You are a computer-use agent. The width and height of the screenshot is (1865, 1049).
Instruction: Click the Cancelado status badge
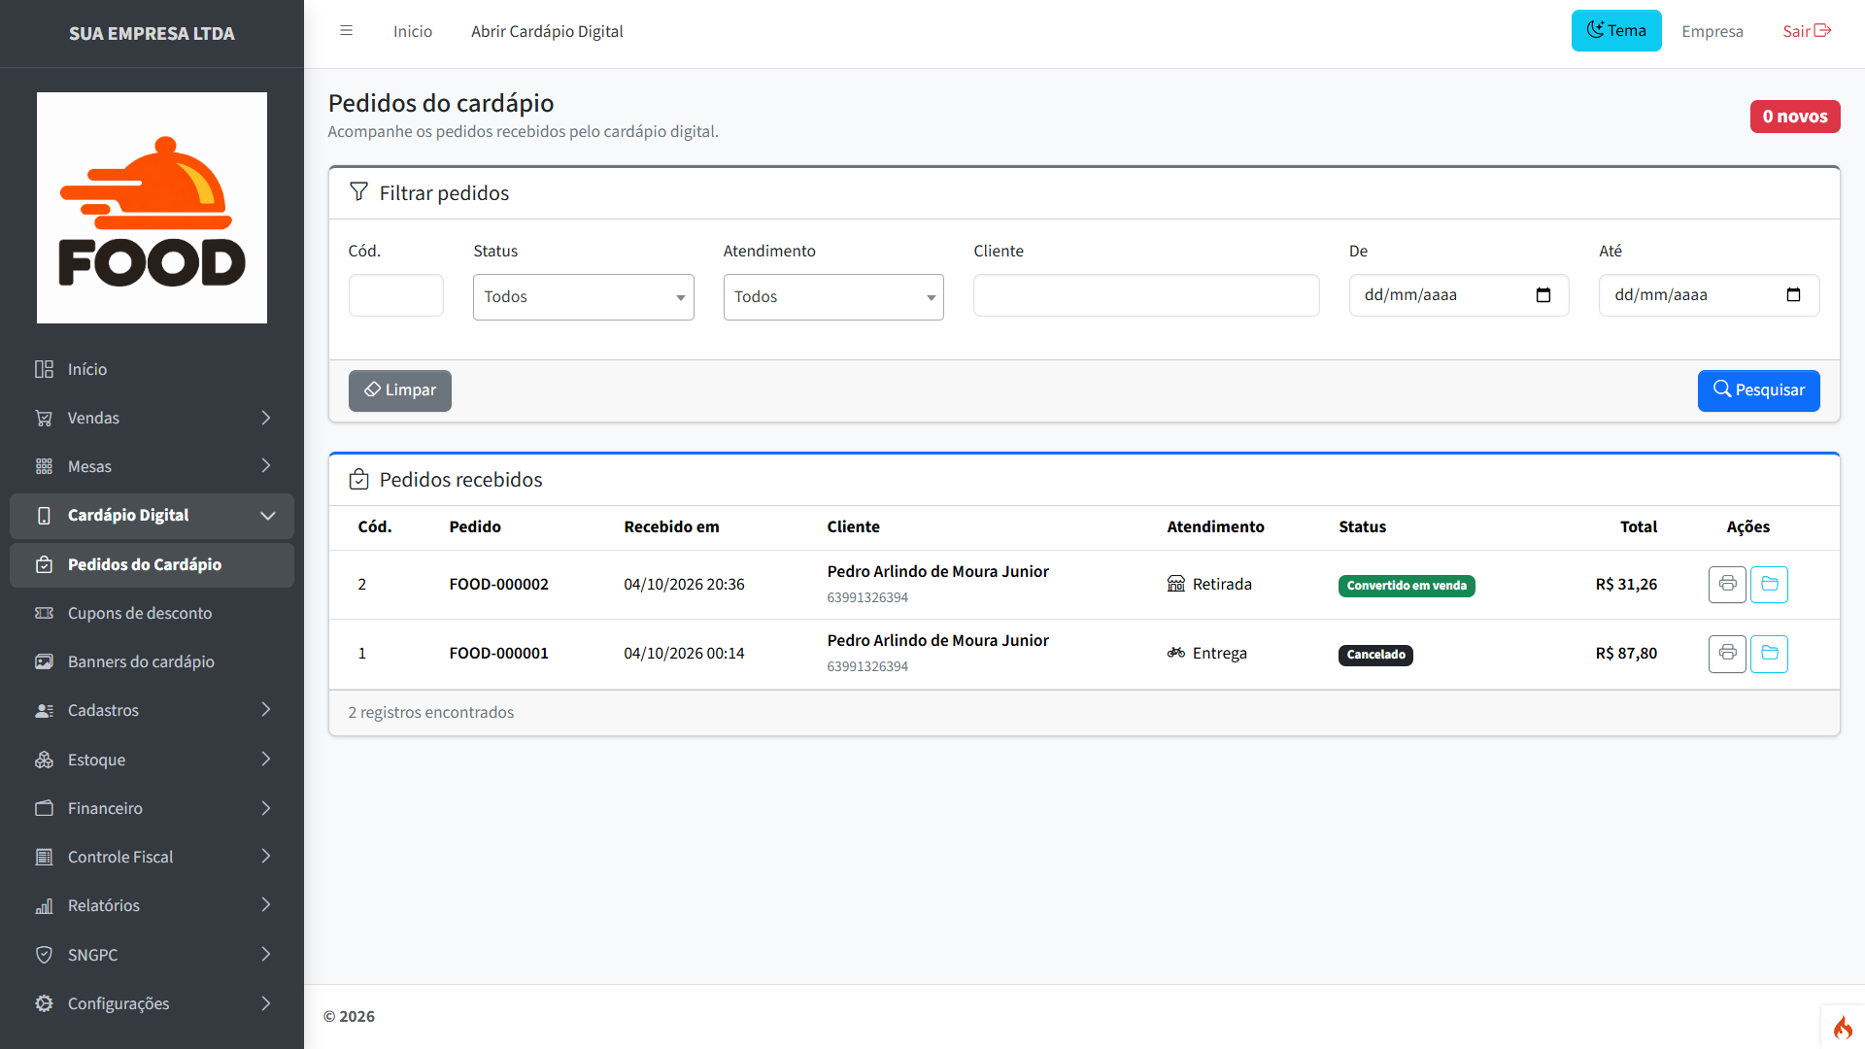(x=1375, y=655)
